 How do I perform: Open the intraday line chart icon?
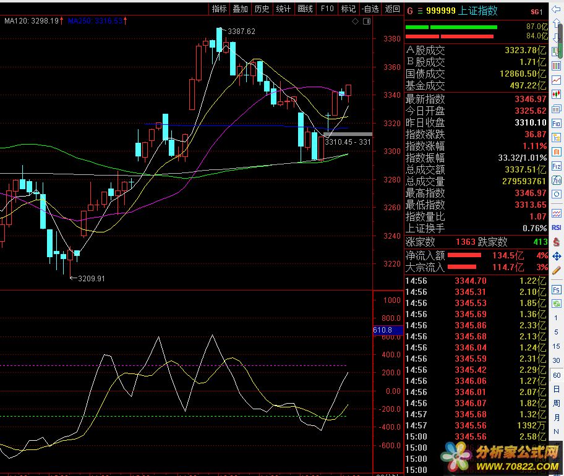coord(556,80)
